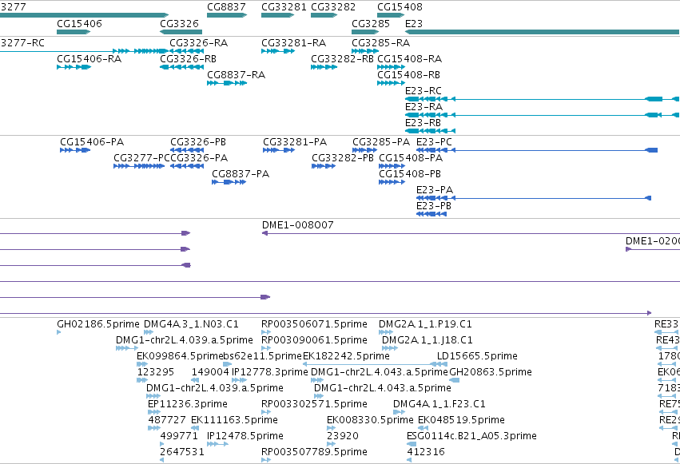Click EST IP12778.3prime
This screenshot has height=464, width=680.
[x=270, y=373]
